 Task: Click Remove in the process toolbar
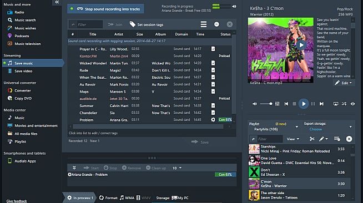(x=131, y=168)
